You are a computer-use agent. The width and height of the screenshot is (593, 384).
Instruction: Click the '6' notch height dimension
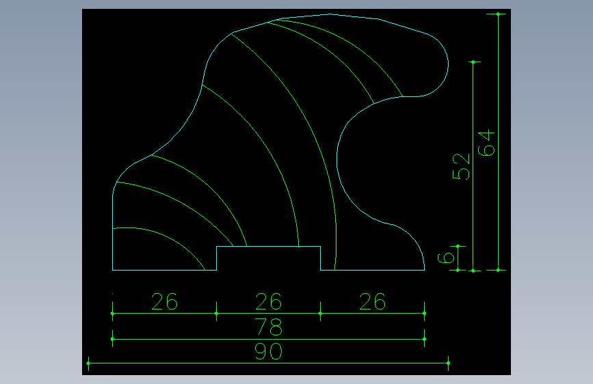tap(446, 258)
